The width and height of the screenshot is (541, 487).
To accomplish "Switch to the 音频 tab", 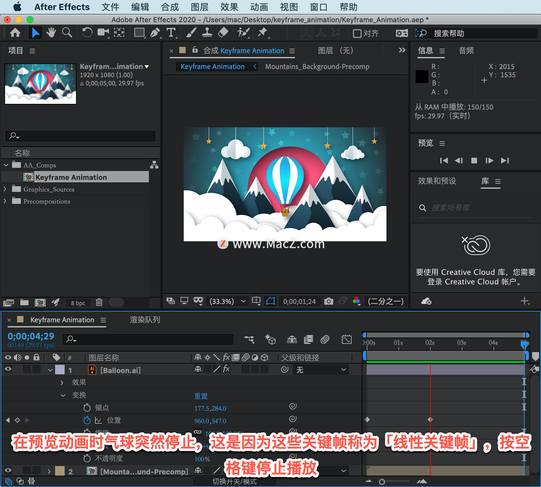I will (x=466, y=51).
